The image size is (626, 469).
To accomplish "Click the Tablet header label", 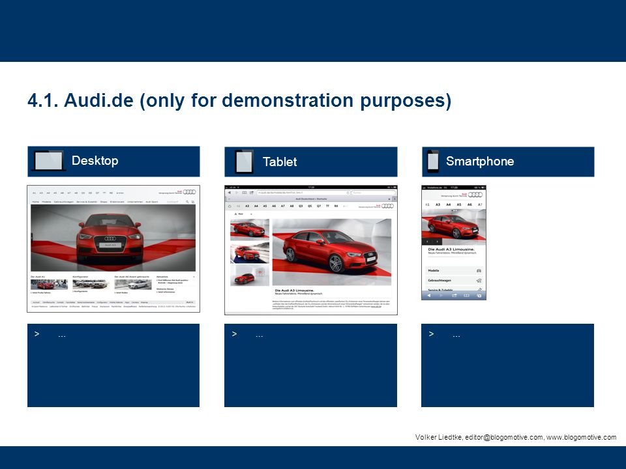I will tap(280, 162).
